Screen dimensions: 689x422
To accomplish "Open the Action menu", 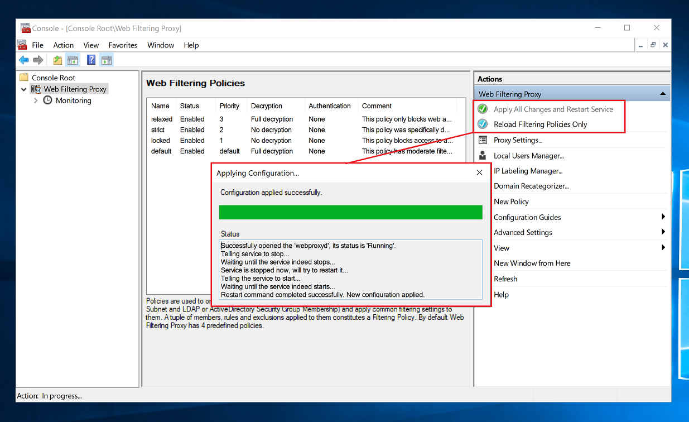I will pyautogui.click(x=64, y=45).
